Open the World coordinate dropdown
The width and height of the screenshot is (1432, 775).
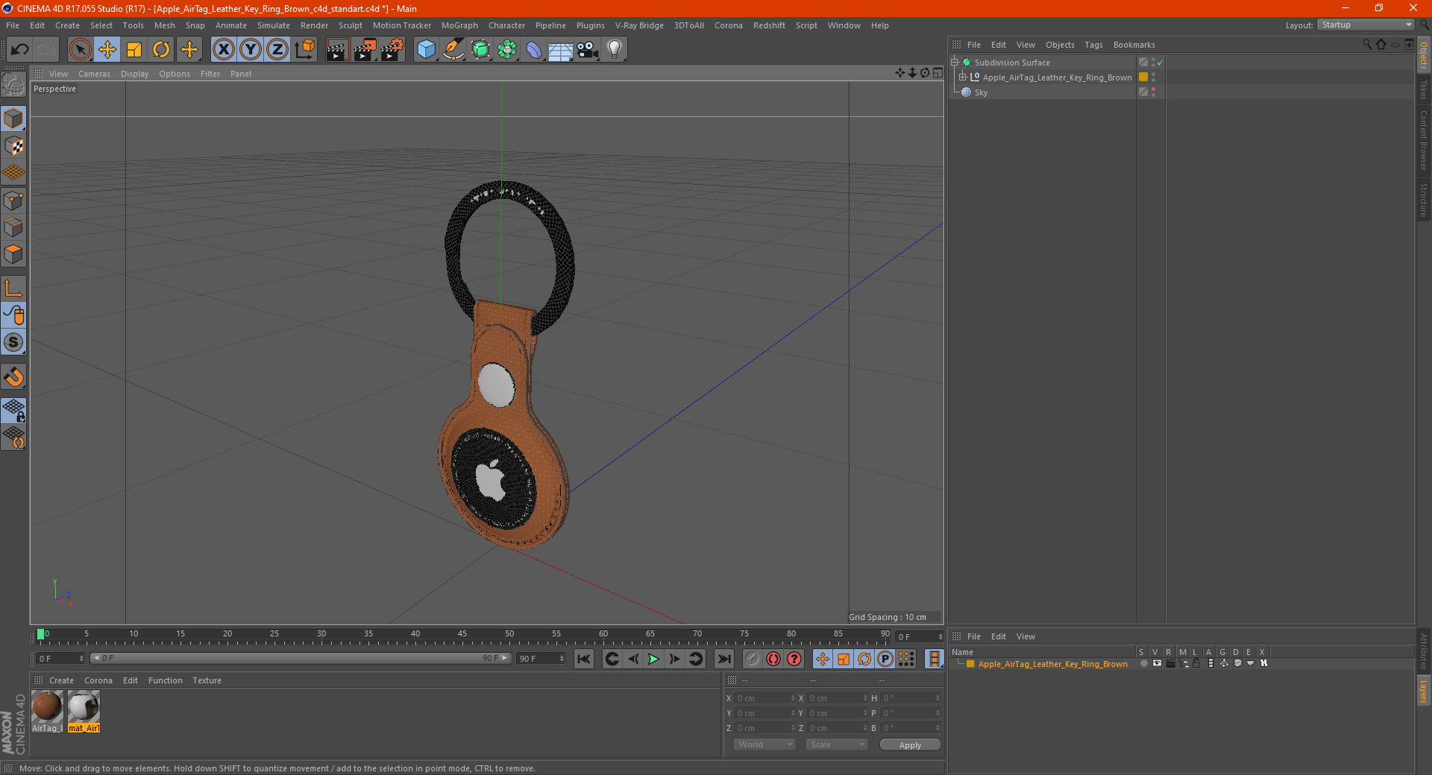764,744
